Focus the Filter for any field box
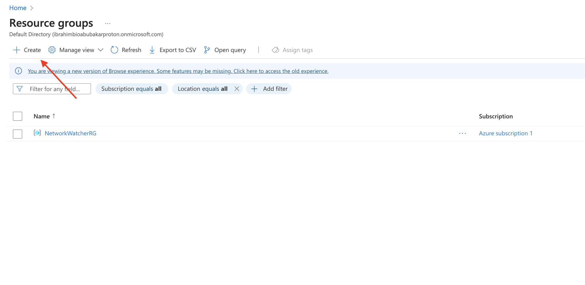The height and width of the screenshot is (285, 585). pyautogui.click(x=52, y=89)
